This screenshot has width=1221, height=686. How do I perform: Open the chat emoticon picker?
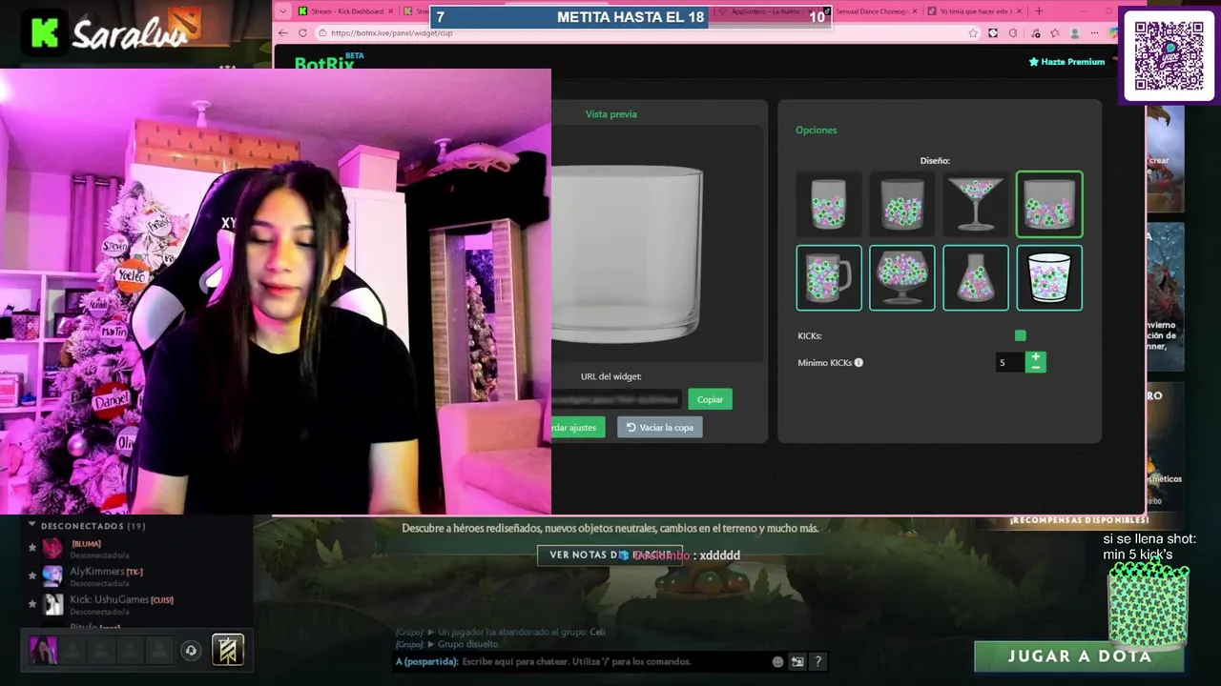pyautogui.click(x=777, y=661)
